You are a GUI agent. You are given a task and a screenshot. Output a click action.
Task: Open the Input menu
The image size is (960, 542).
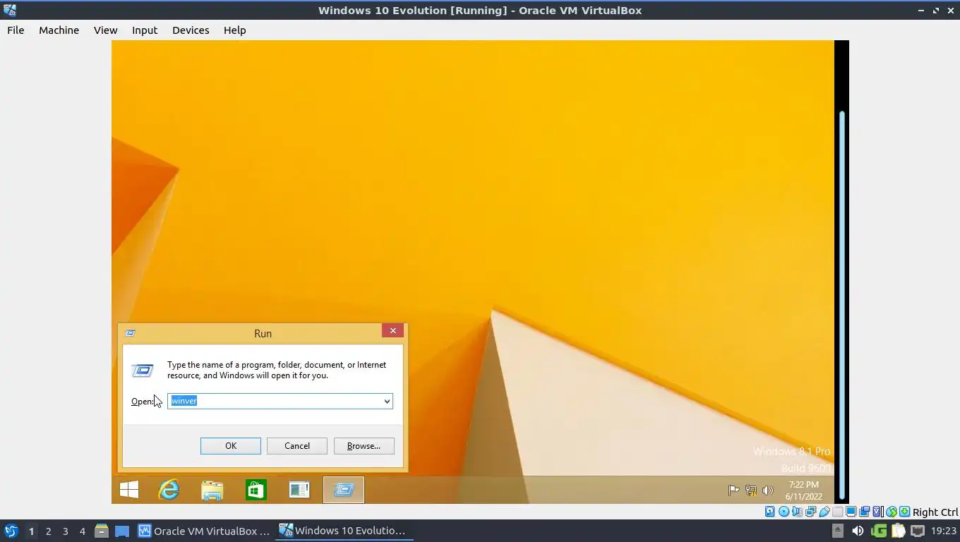pos(145,30)
